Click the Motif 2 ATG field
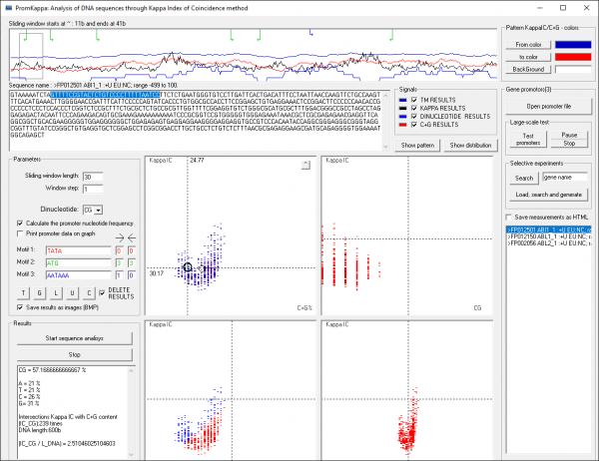The height and width of the screenshot is (461, 599). point(78,263)
